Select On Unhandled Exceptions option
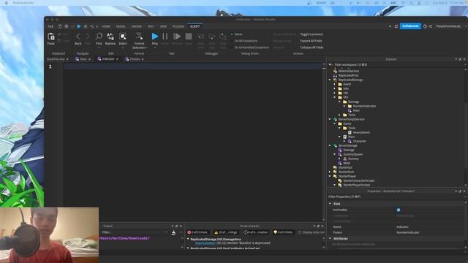The width and height of the screenshot is (468, 263). 250,47
